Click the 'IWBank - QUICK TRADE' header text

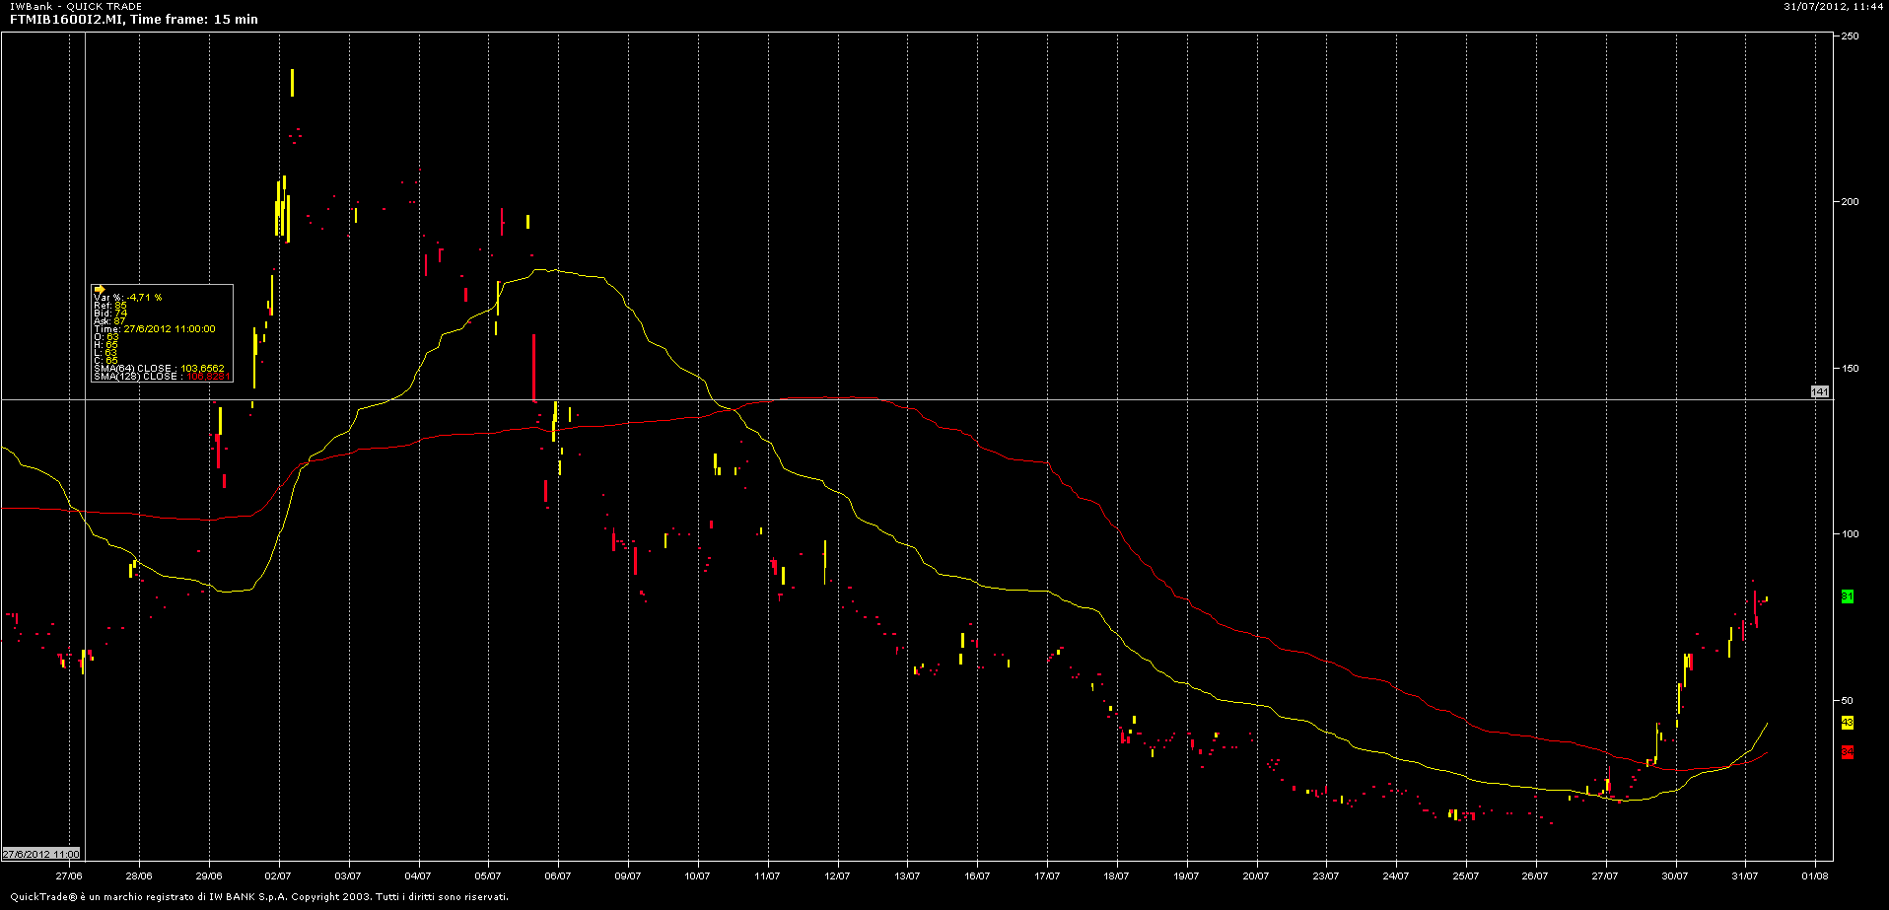(76, 7)
